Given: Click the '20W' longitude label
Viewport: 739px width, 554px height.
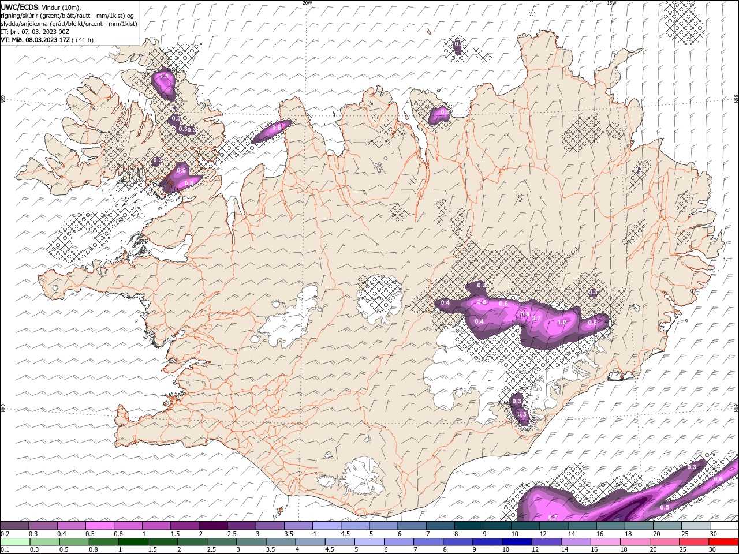Looking at the screenshot, I should tap(307, 3).
